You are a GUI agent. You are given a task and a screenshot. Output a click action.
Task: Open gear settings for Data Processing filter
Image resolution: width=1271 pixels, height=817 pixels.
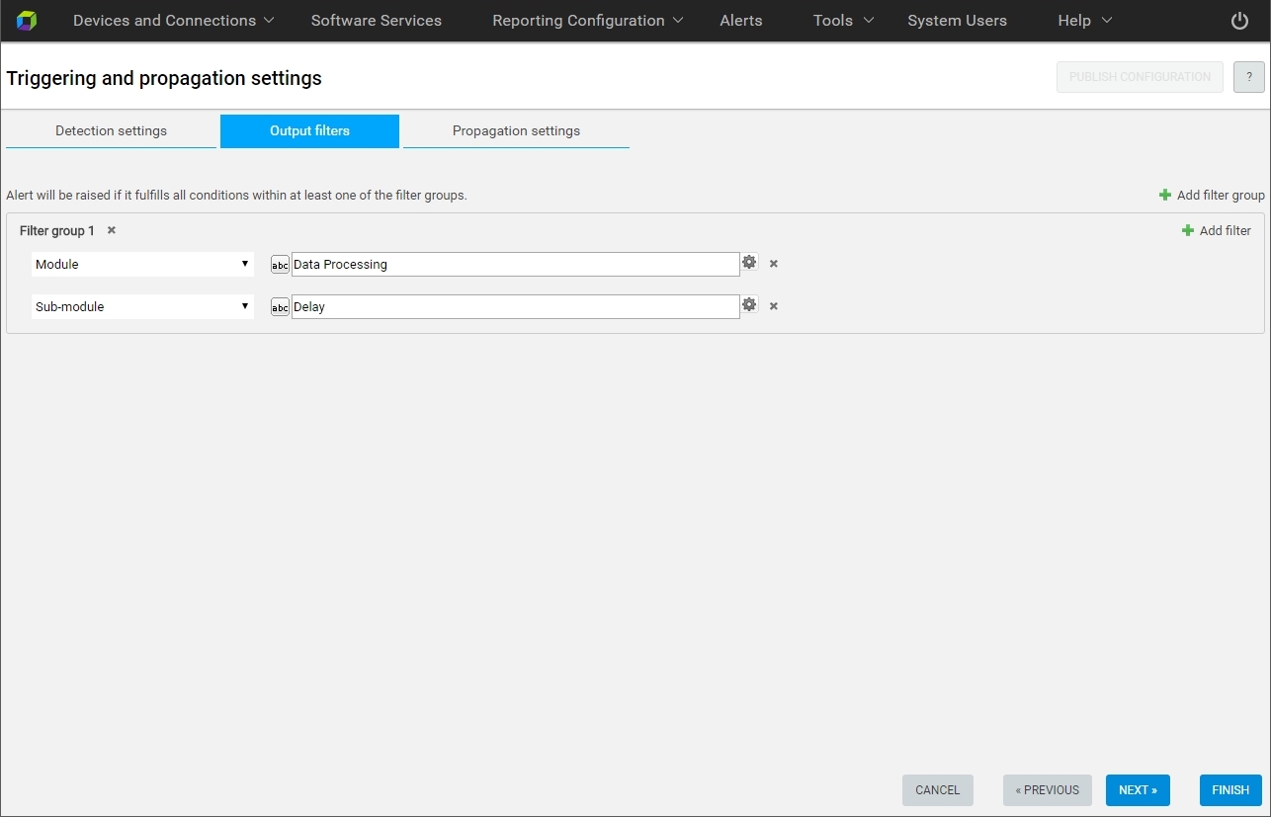749,263
